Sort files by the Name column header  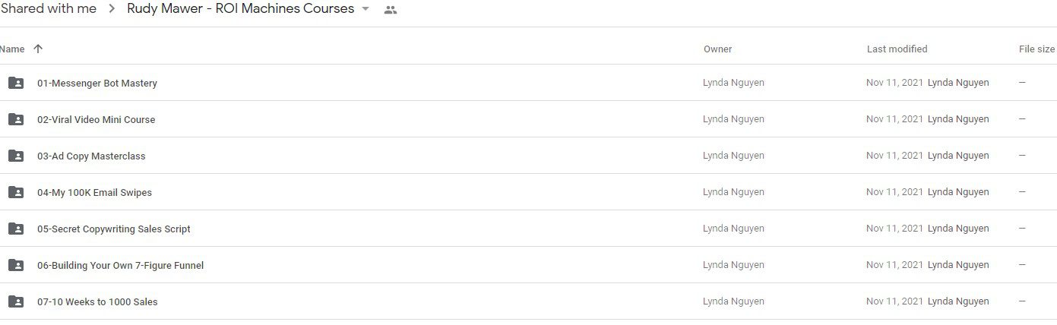pos(12,49)
